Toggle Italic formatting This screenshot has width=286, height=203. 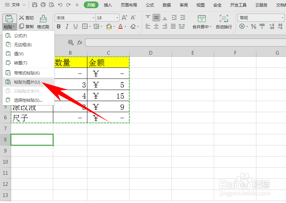tap(67, 27)
